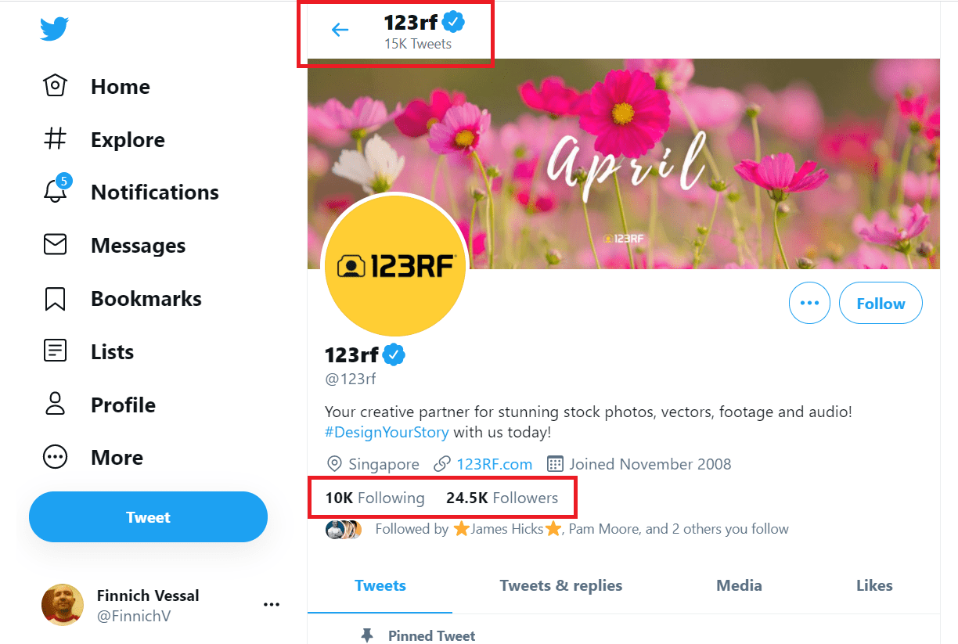Screen dimensions: 958x644
Task: Open account menu dots beside Finnich Vessal
Action: tap(272, 605)
